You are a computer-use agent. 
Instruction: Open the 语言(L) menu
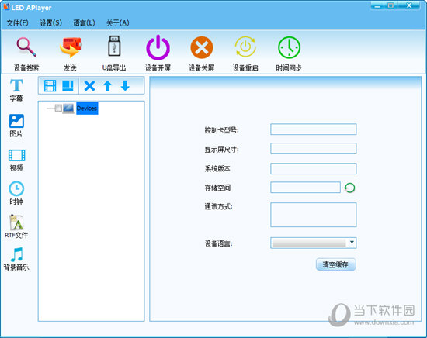(x=84, y=23)
